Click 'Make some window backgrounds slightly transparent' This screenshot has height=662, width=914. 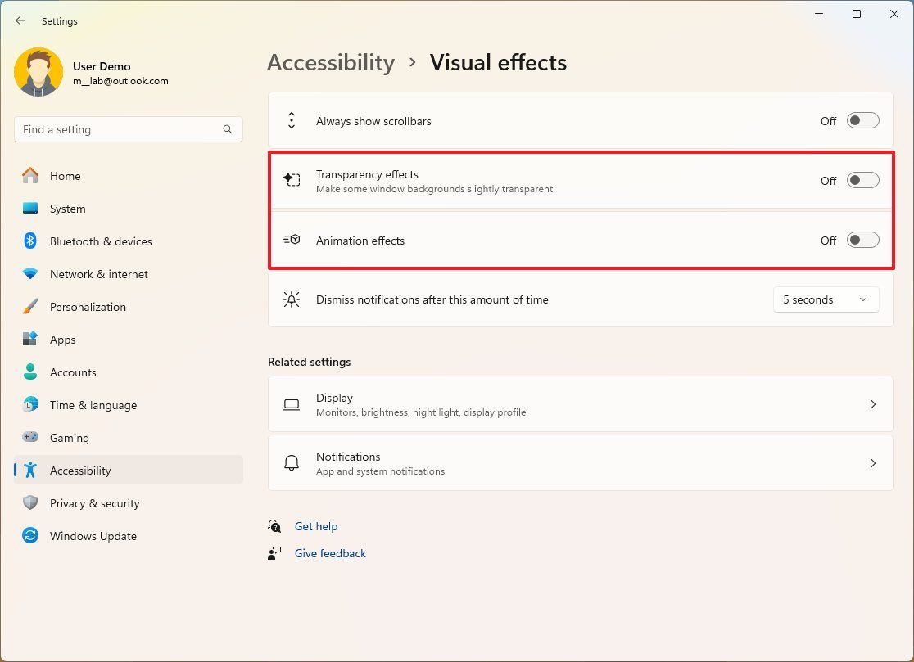434,189
